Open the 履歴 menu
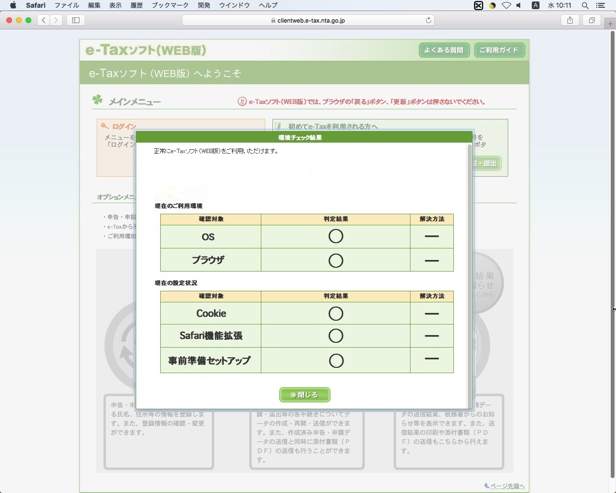This screenshot has height=493, width=616. pyautogui.click(x=137, y=5)
